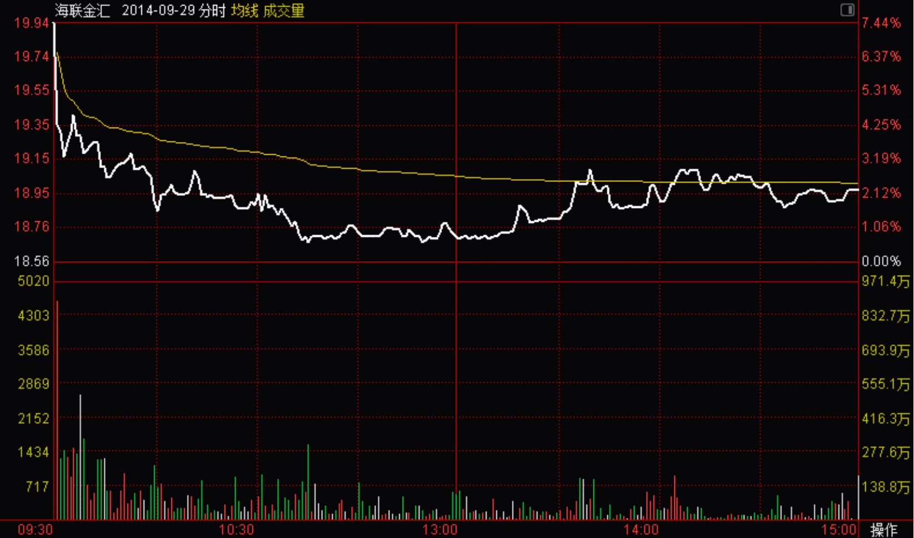Click the 277.6万 turnover label
Screen dimensions: 914x538
click(886, 452)
